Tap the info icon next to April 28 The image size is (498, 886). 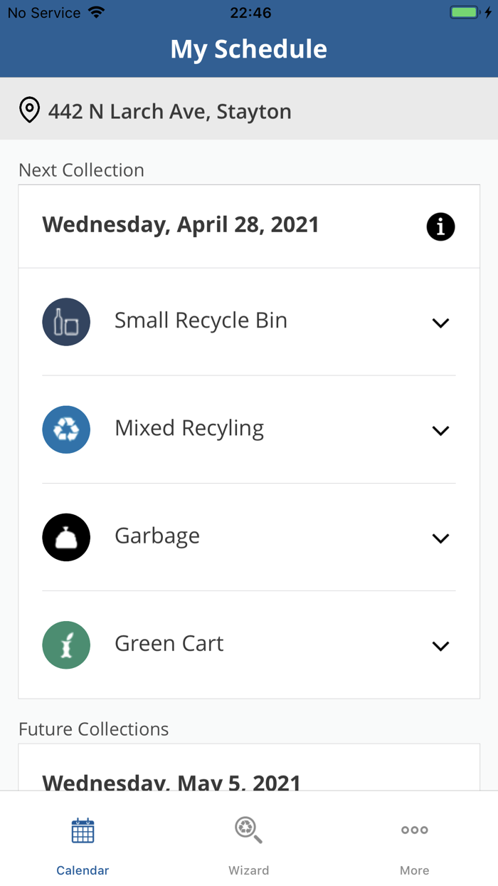[440, 226]
